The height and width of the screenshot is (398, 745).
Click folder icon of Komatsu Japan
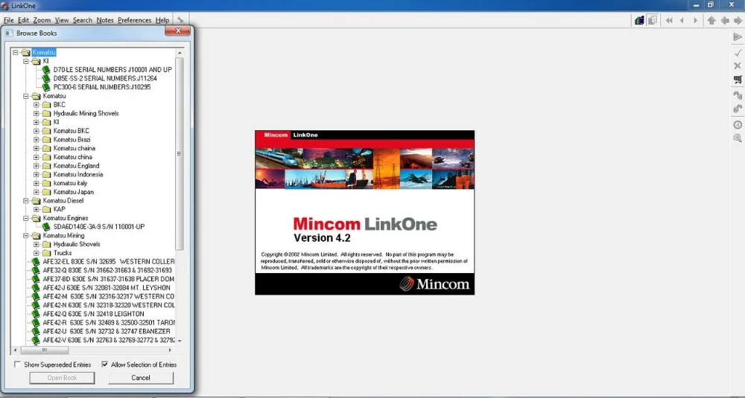point(46,192)
